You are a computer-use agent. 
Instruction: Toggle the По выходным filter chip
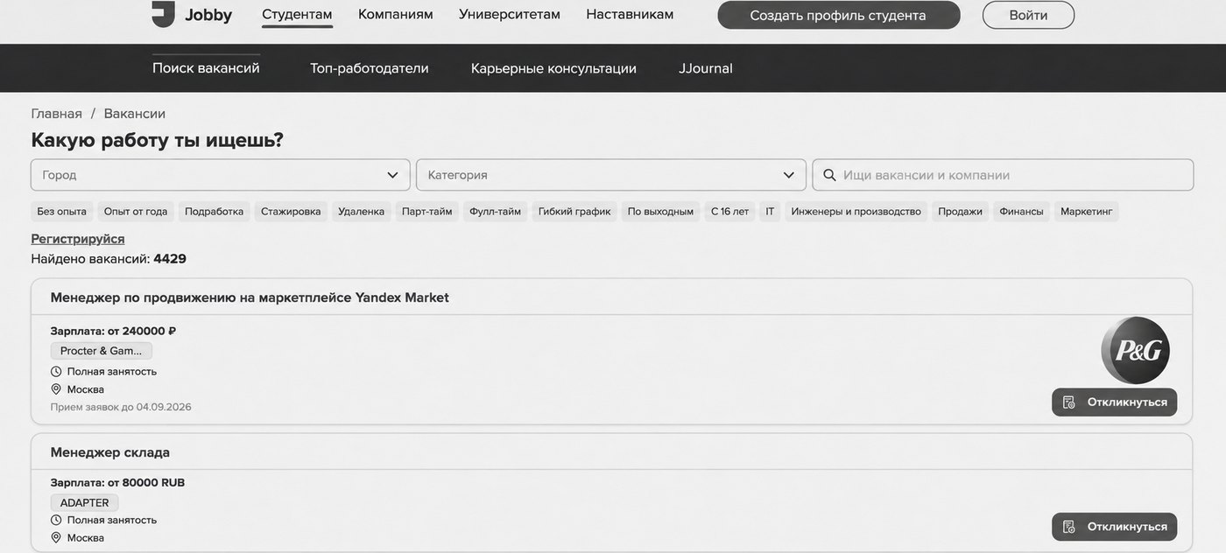(x=660, y=212)
